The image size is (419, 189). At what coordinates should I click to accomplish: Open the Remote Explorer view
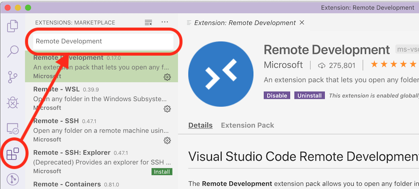pyautogui.click(x=13, y=129)
